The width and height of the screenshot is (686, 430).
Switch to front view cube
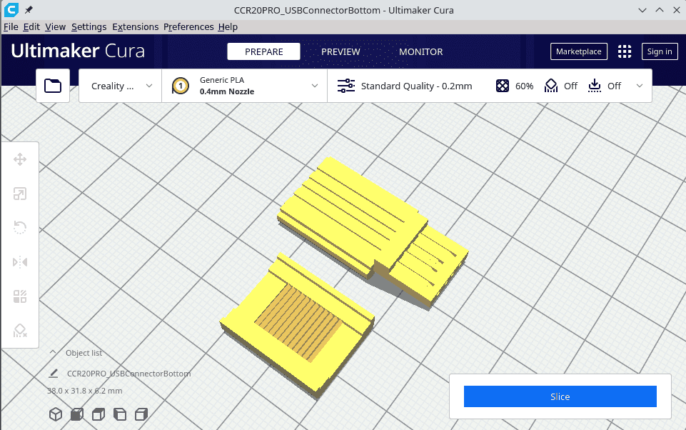coord(77,414)
